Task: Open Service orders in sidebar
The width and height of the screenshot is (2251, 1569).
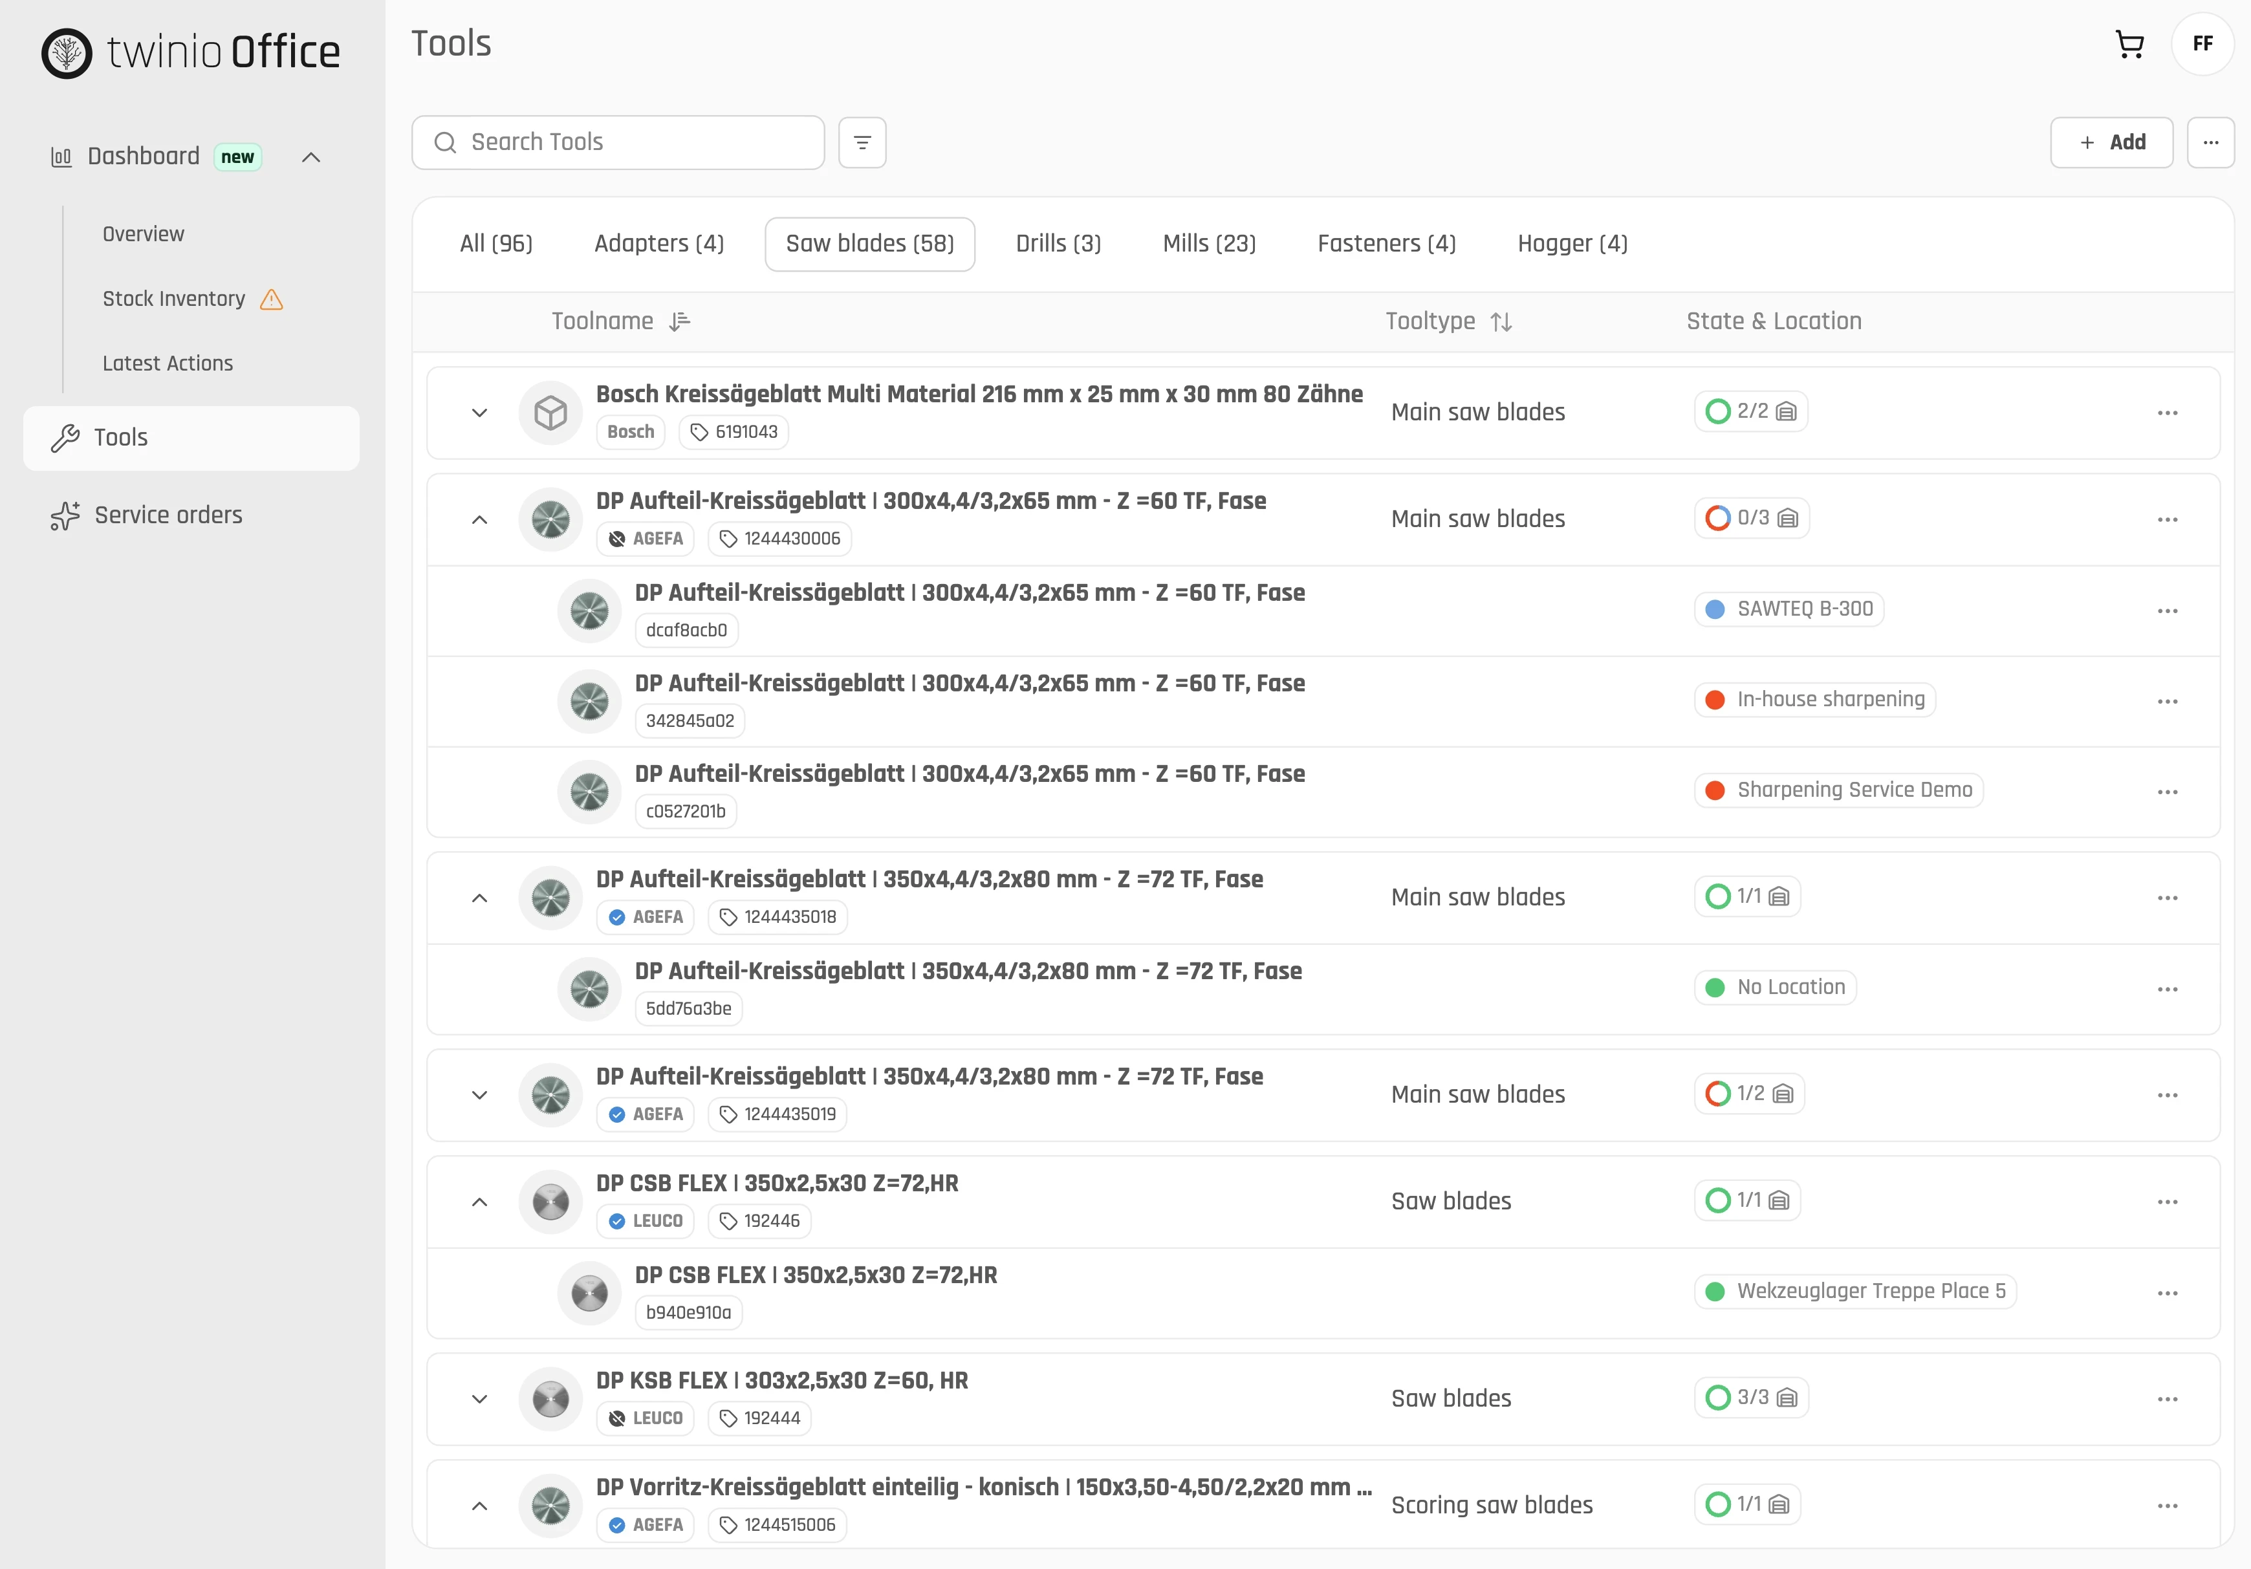Action: pyautogui.click(x=191, y=515)
